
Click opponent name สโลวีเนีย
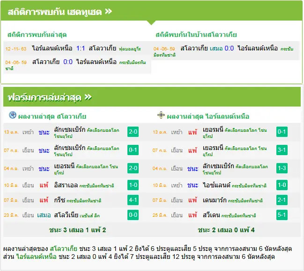[x=66, y=215]
